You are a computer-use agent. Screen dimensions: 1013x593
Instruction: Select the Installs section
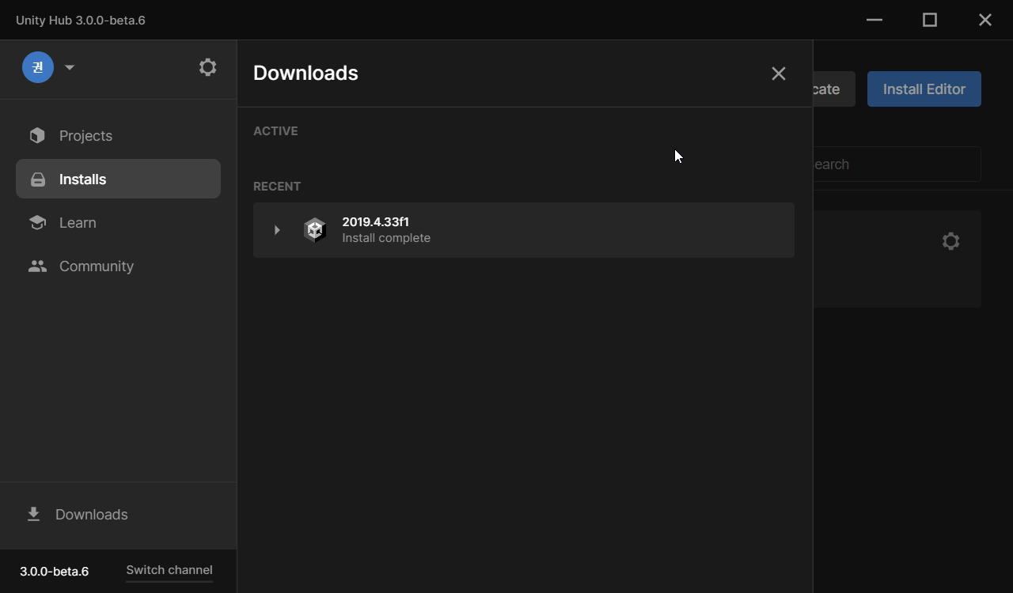pyautogui.click(x=118, y=179)
